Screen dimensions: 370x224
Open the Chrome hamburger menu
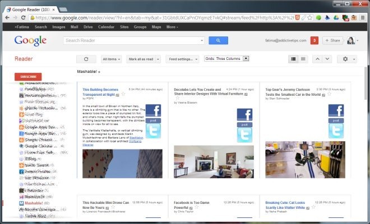pos(363,18)
